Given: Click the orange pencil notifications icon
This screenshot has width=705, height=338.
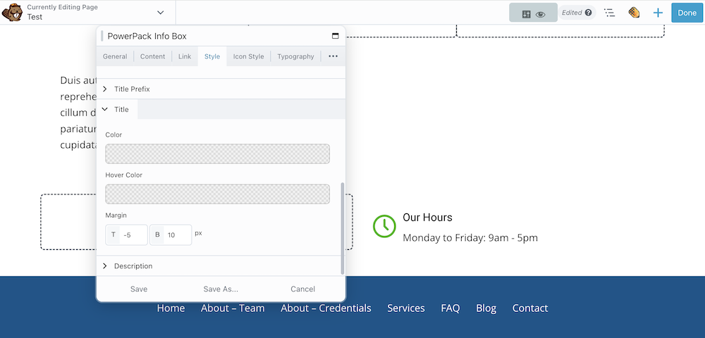Looking at the screenshot, I should [634, 13].
